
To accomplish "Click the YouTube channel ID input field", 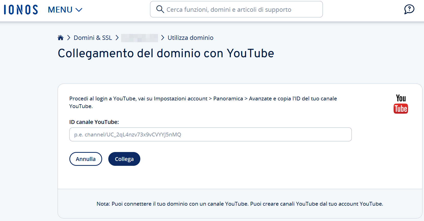I will click(210, 134).
